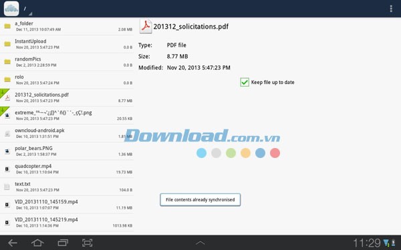Screen dimensions: 401x250
Task: Click the 1013.98 KB file size
Action: [122, 226]
